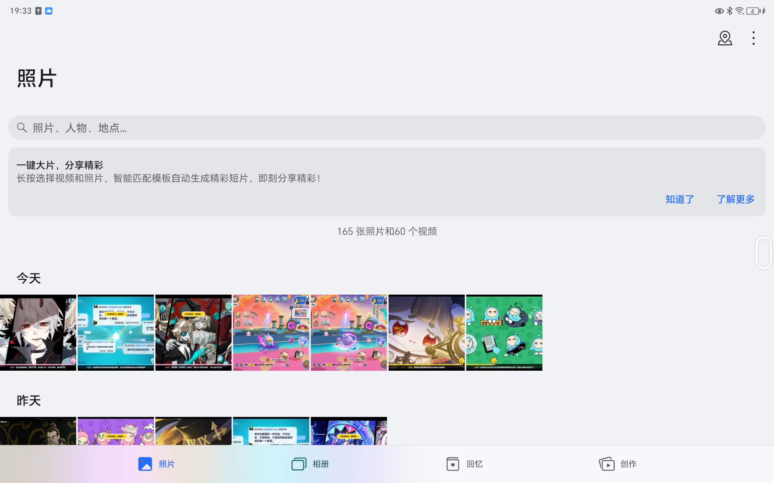Switch to the 回忆 memories tab
This screenshot has height=483, width=774.
pyautogui.click(x=464, y=464)
